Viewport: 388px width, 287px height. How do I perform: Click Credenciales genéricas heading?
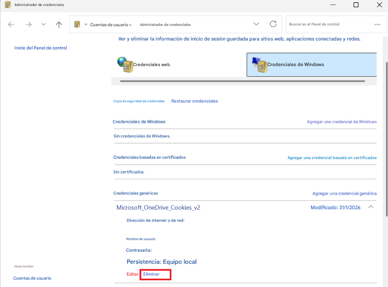pos(135,193)
